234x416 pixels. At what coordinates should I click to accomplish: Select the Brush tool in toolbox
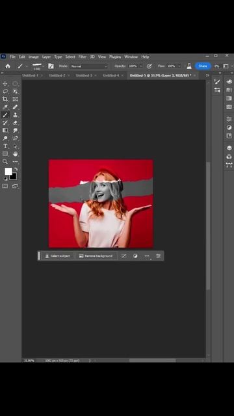pos(5,115)
